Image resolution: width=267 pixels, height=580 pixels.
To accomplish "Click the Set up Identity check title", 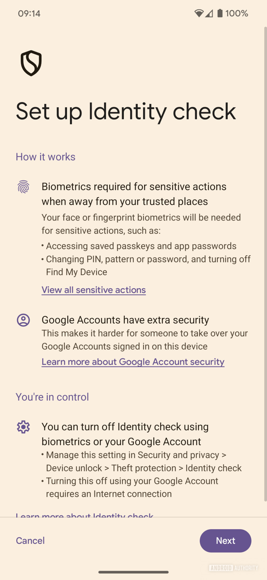I will (x=125, y=112).
